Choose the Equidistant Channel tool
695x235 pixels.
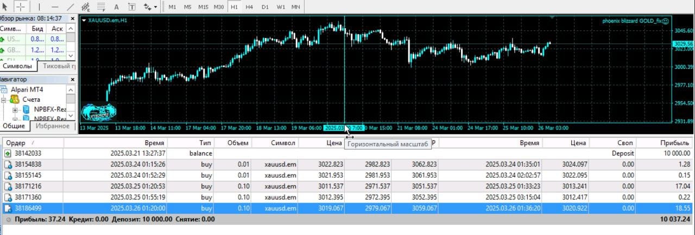click(x=85, y=6)
